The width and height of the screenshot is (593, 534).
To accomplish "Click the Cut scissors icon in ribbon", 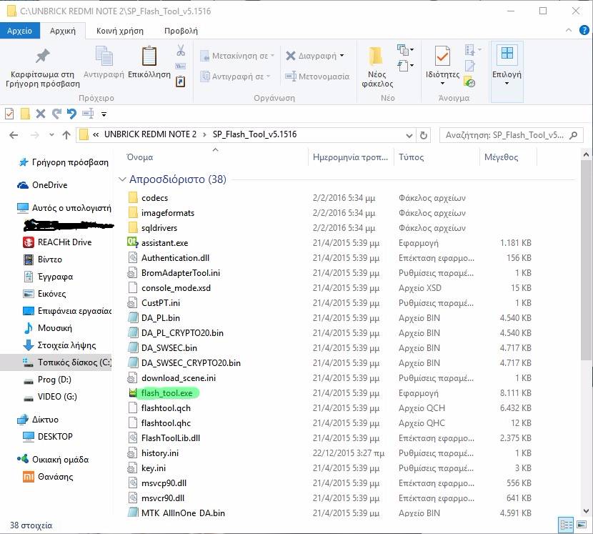I will [181, 51].
